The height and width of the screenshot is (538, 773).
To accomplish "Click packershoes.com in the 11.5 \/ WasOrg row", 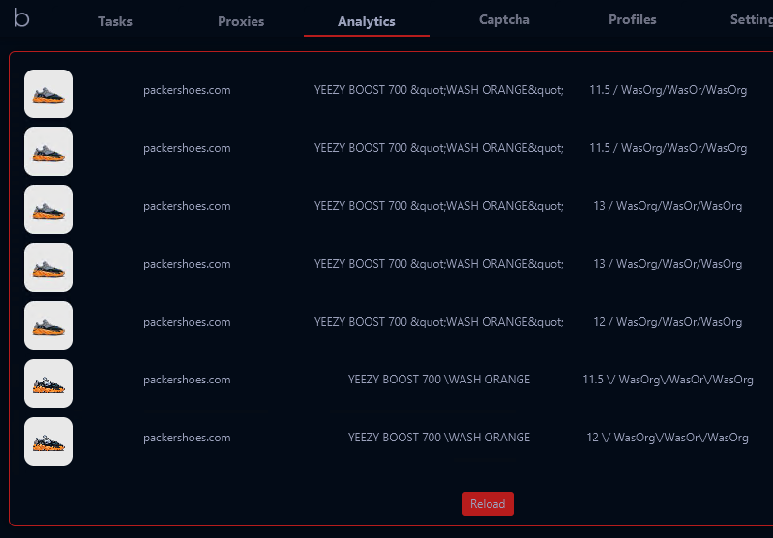I will point(187,380).
